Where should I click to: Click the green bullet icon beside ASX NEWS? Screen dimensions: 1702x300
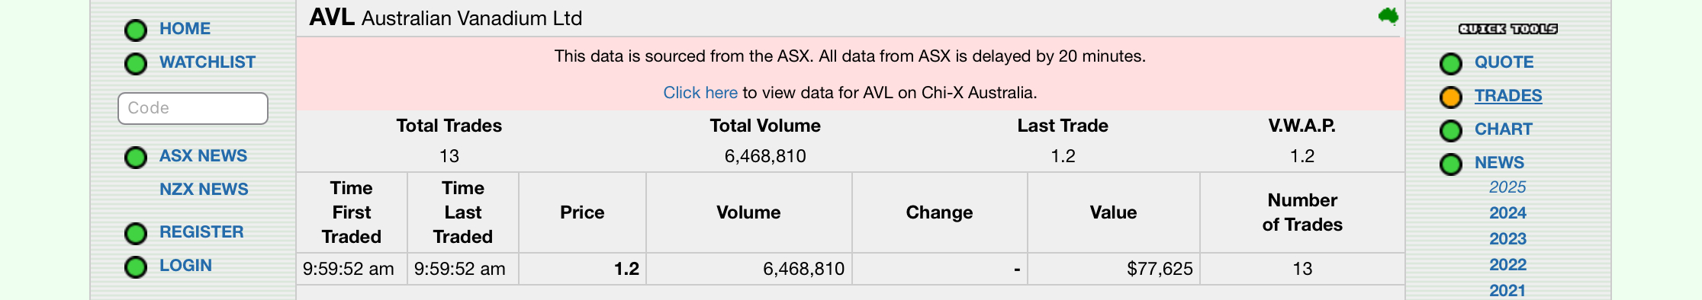pos(136,157)
